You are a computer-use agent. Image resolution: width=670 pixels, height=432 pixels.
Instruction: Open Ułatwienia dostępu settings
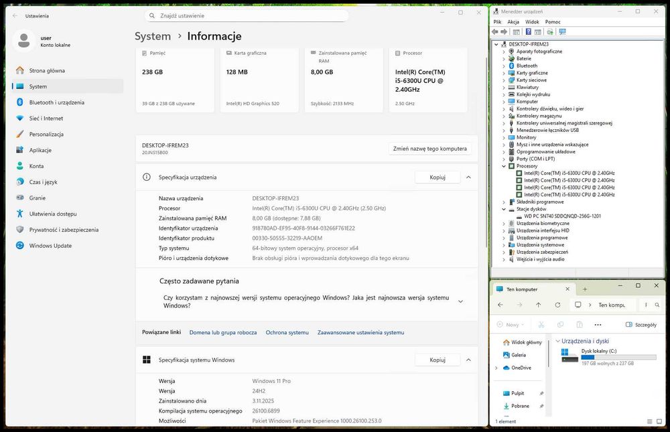pos(68,214)
